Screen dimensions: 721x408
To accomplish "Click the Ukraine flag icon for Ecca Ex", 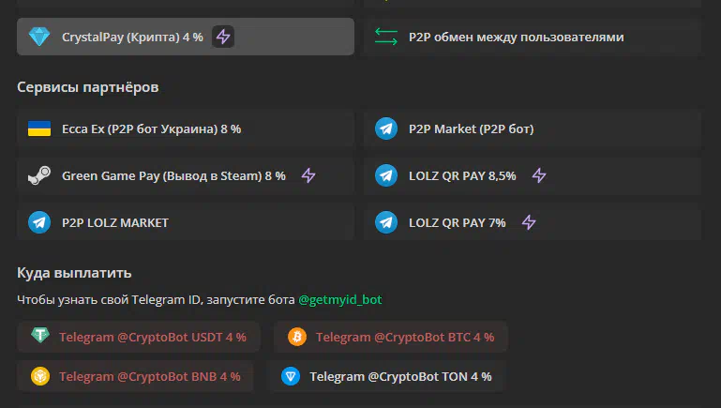I will (39, 128).
